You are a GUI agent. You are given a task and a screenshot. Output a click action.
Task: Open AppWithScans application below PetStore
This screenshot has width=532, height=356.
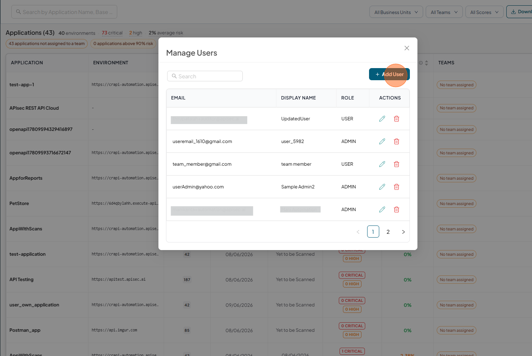pos(26,229)
